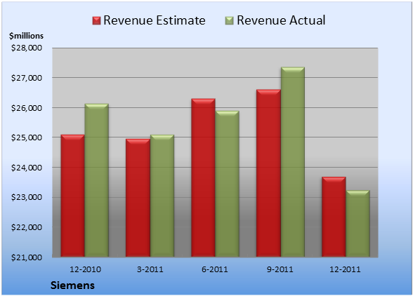Click the '$millions' axis unit label
Image resolution: width=413 pixels, height=296 pixels.
click(x=26, y=36)
